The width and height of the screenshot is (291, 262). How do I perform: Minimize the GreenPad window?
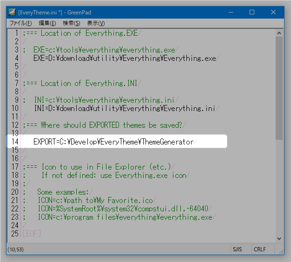click(x=231, y=12)
